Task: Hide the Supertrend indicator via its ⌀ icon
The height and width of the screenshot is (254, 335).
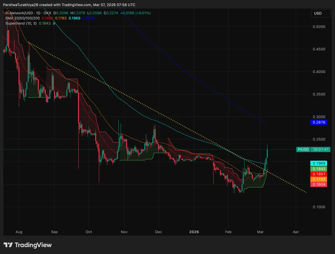Action: tap(54, 23)
